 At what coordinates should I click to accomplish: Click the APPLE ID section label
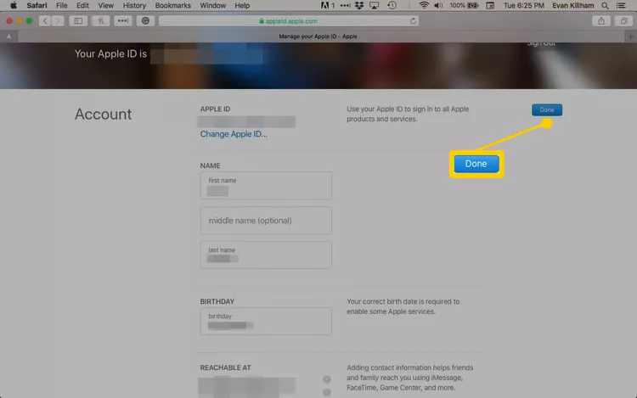pyautogui.click(x=215, y=109)
